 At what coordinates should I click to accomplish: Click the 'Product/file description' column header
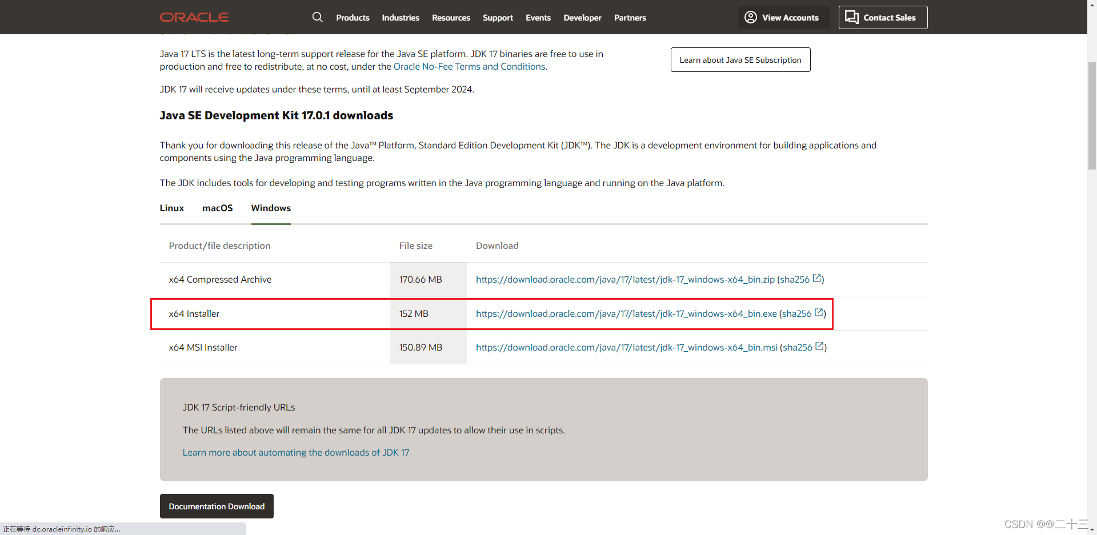[219, 246]
